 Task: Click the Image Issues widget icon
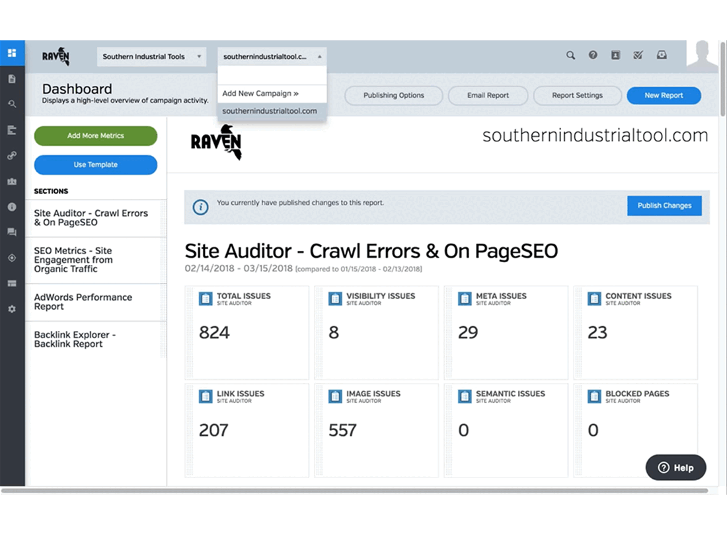tap(335, 396)
